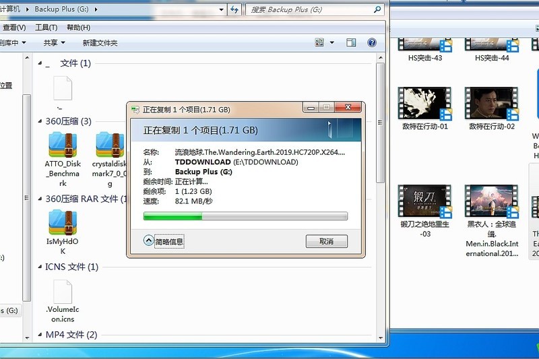The image size is (539, 359).
Task: Open HS突击-43 video thumbnail
Action: [425, 46]
